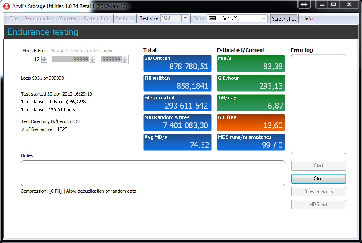Click the MiB Random writes tile
Viewport: 362px width, 243px height.
[x=177, y=122]
